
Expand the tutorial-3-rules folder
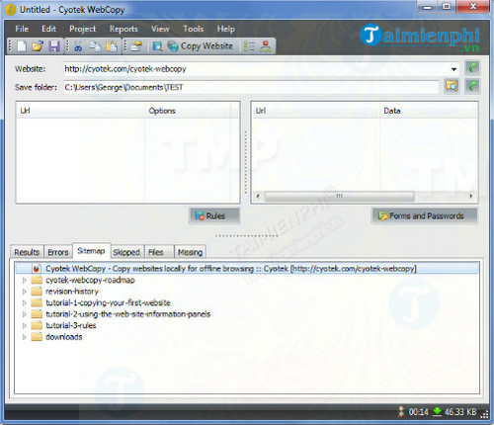pos(25,325)
